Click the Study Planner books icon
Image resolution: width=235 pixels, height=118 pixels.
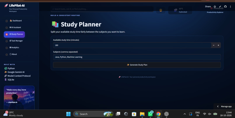click(x=55, y=24)
